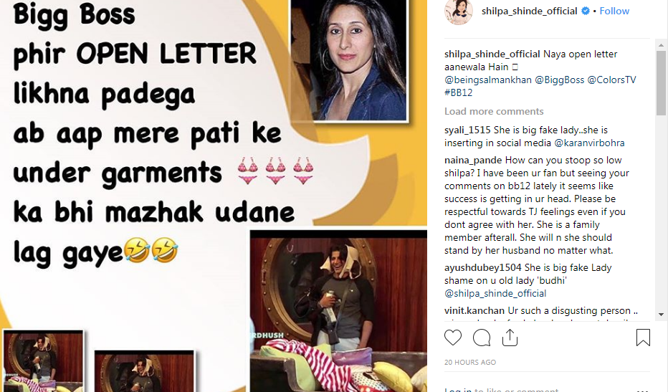Like the post with the heart icon
This screenshot has height=392, width=668.
tap(453, 338)
